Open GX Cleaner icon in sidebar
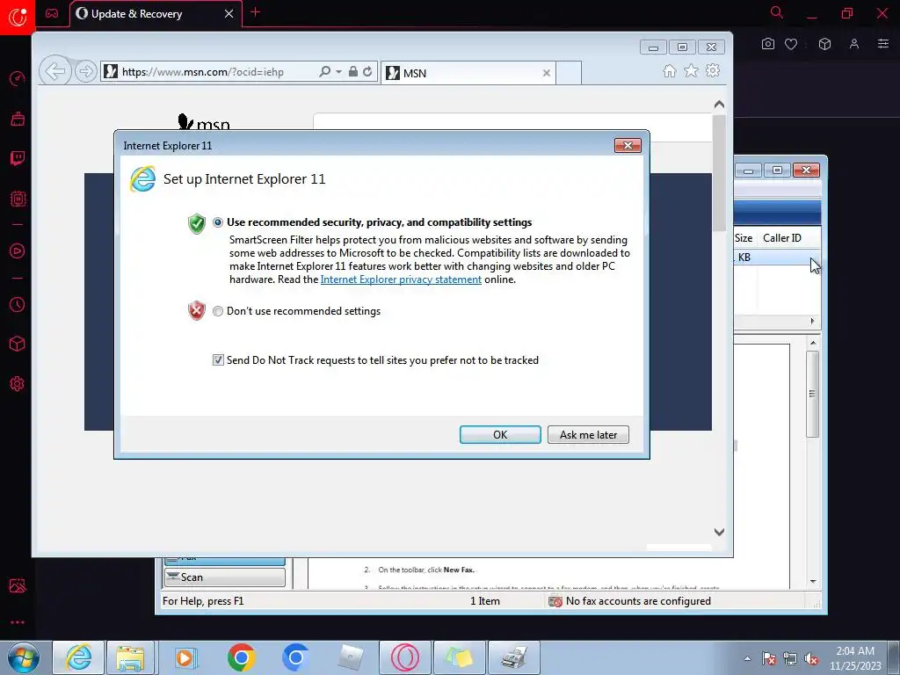Screen dimensions: 900x675 [18, 119]
